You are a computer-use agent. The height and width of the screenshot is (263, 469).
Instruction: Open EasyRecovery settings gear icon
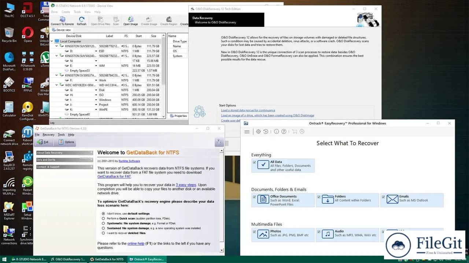[x=258, y=131]
